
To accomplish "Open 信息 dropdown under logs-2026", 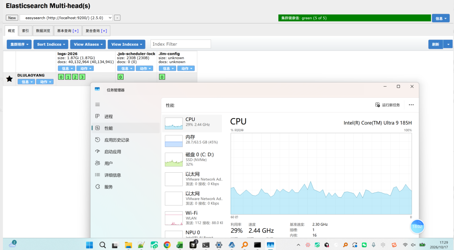I will 66,68.
